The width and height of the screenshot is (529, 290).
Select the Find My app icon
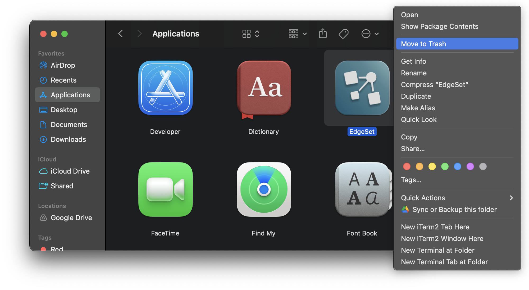click(264, 189)
